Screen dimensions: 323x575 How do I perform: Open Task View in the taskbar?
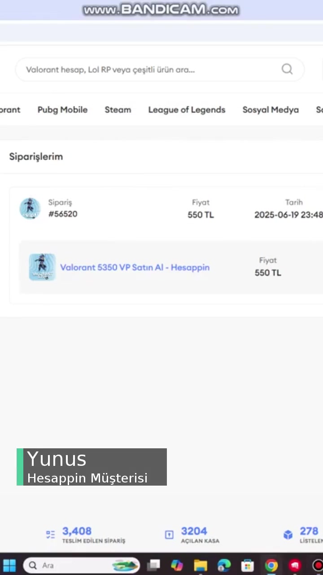(x=154, y=565)
